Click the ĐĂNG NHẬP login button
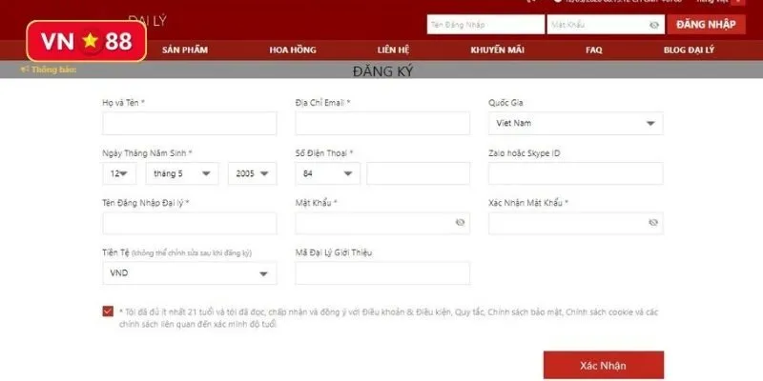 click(x=706, y=25)
